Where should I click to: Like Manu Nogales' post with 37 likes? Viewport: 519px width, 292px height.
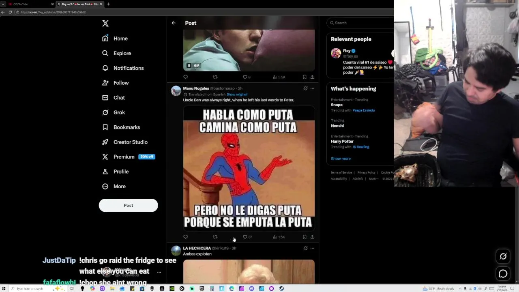tap(247, 237)
